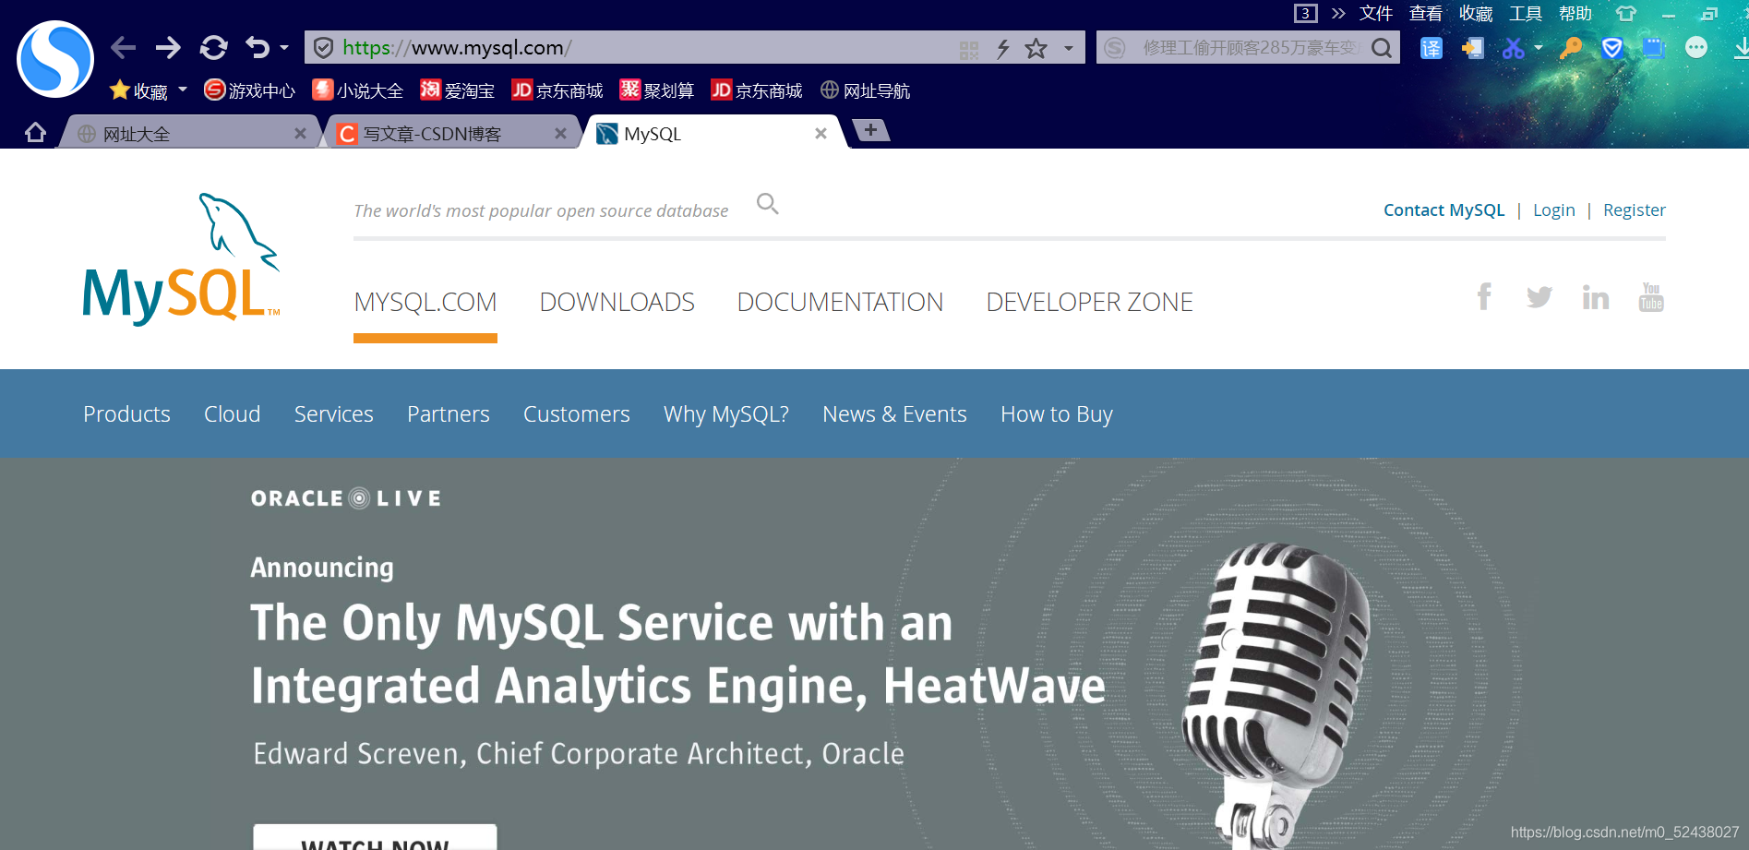This screenshot has width=1749, height=850.
Task: Click the security shield in the address bar
Action: coord(323,47)
